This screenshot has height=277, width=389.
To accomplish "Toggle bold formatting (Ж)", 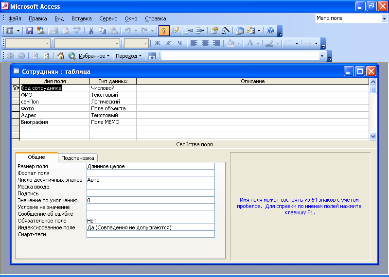I will pos(157,43).
